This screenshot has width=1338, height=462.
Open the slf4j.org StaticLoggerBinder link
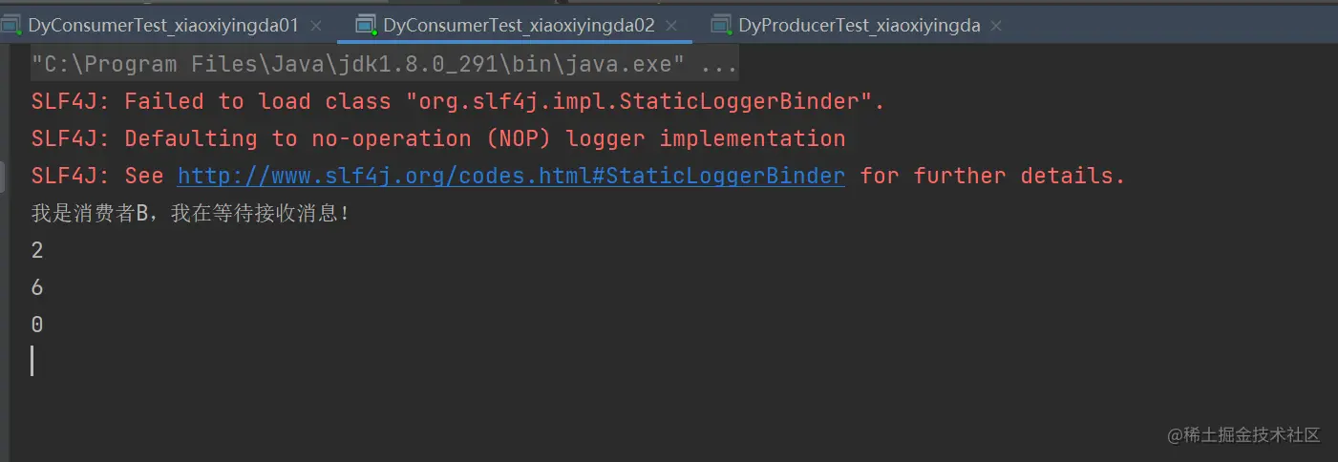[x=511, y=176]
